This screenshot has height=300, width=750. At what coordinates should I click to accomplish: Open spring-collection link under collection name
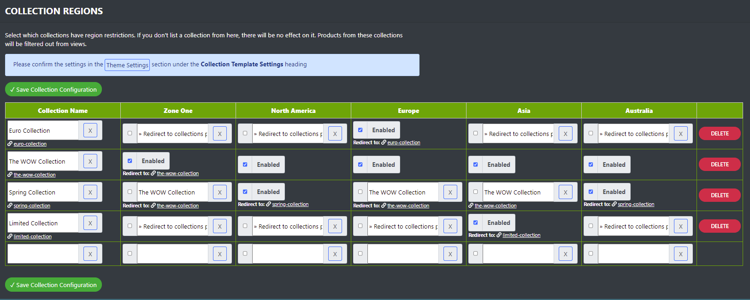click(x=32, y=206)
